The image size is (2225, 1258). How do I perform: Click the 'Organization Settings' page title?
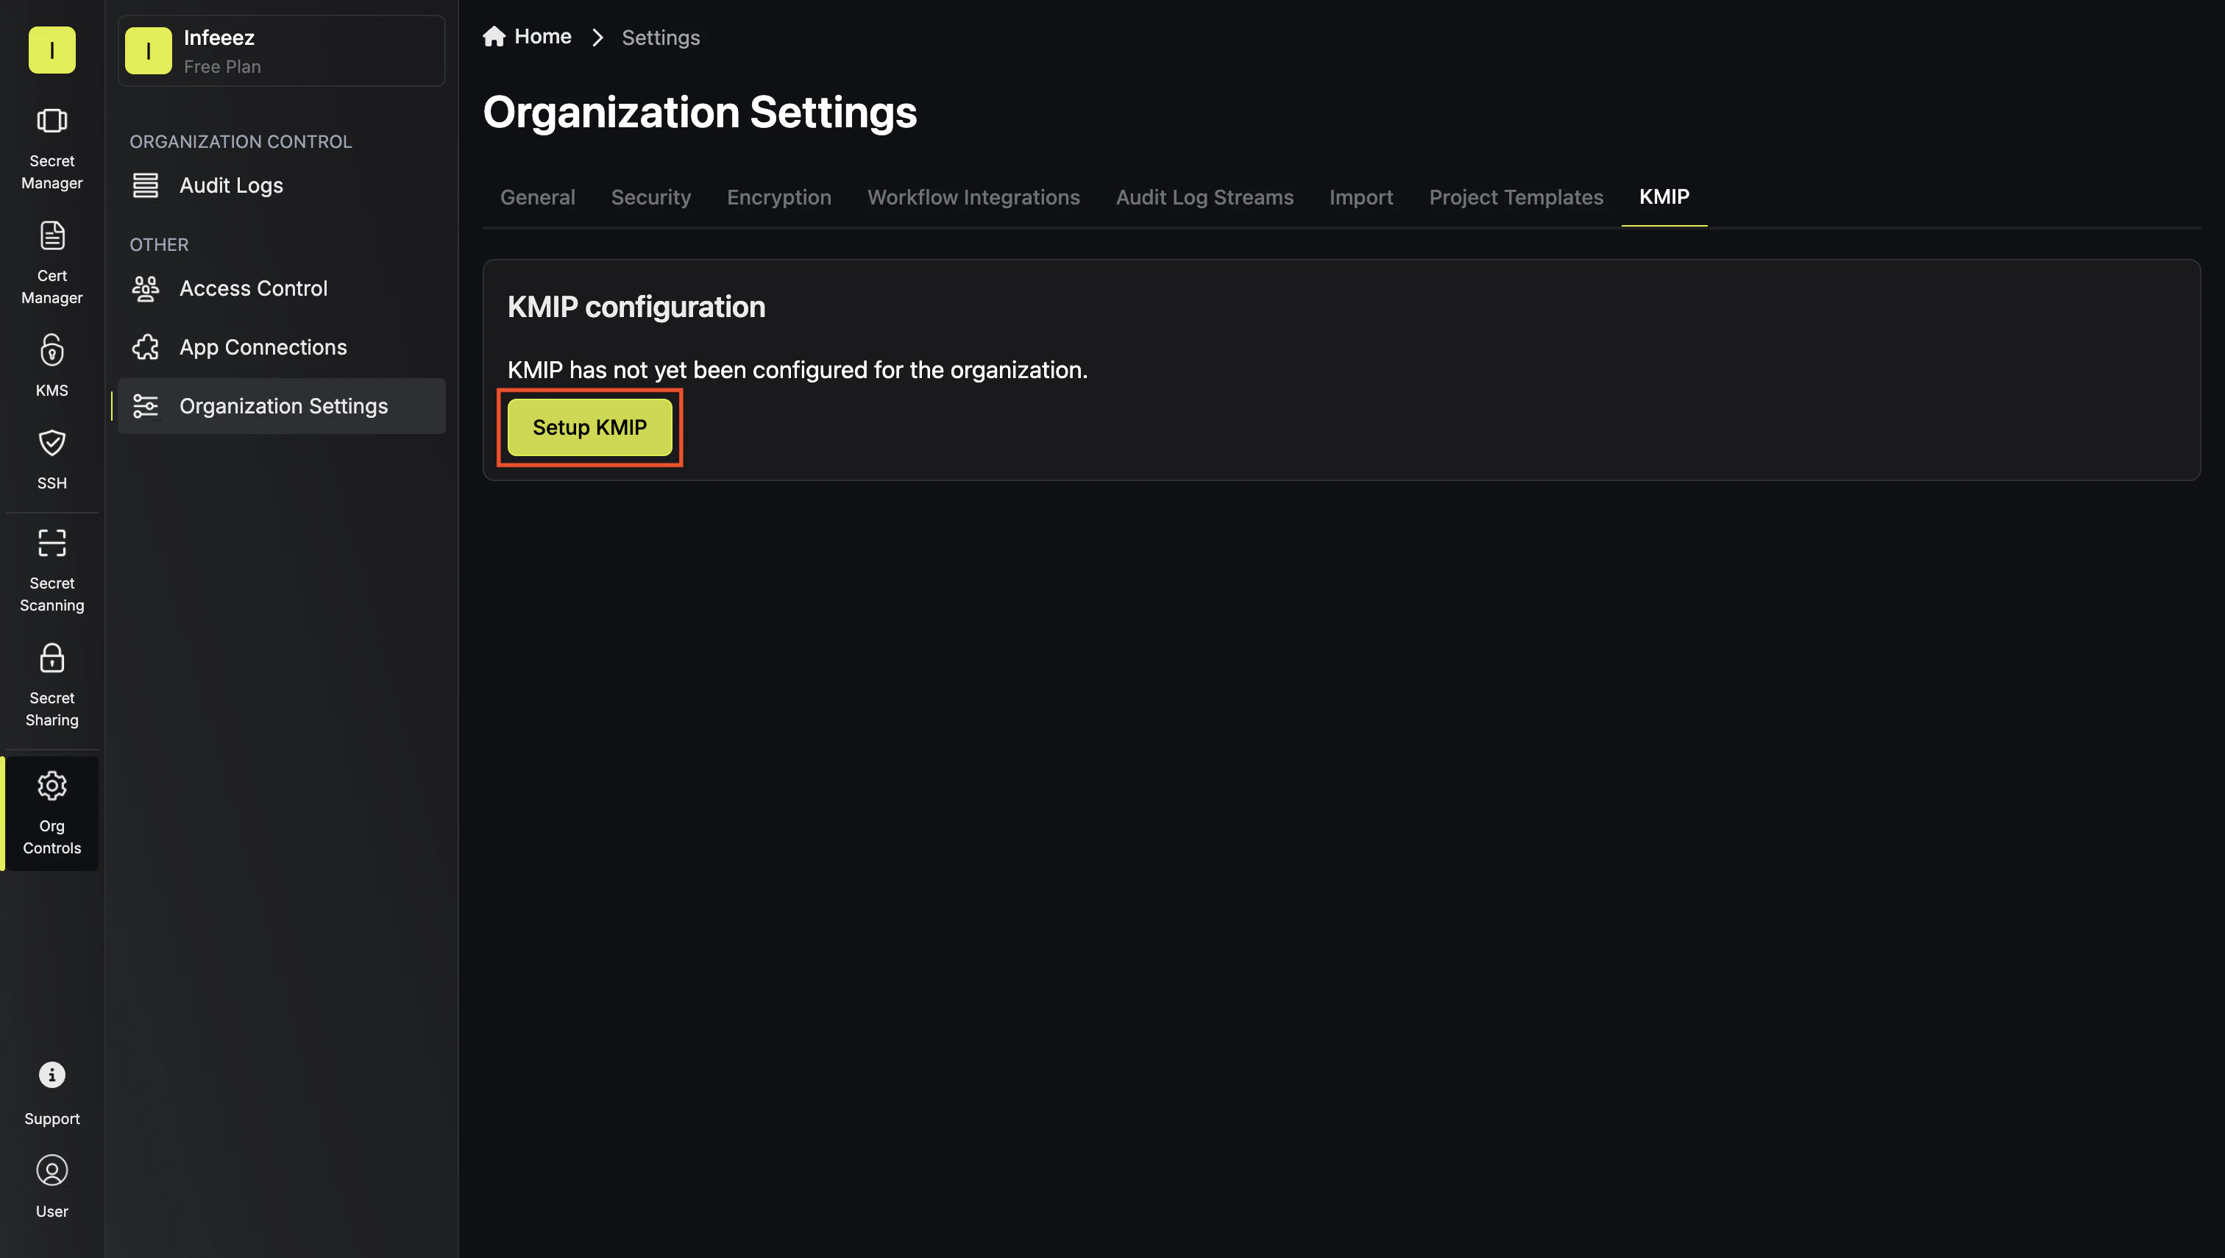(700, 113)
